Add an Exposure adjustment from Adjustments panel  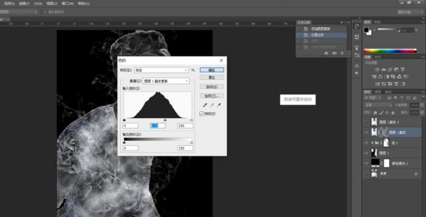point(396,70)
